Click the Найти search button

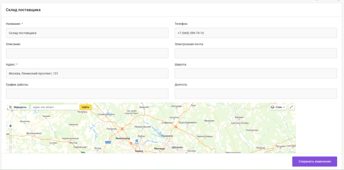(x=85, y=107)
